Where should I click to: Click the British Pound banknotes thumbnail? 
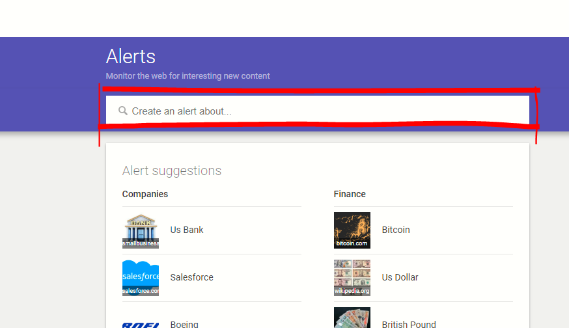(x=352, y=319)
